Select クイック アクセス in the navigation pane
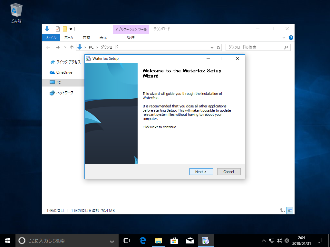This screenshot has width=330, height=247. 66,62
